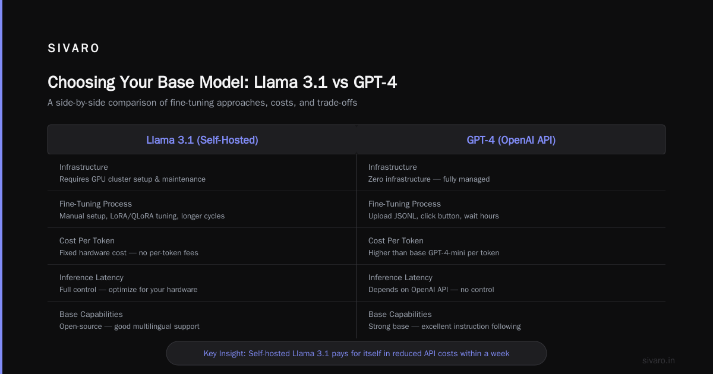
Task: Click 'Zero infrastructure — fully managed' text
Action: pyautogui.click(x=429, y=179)
